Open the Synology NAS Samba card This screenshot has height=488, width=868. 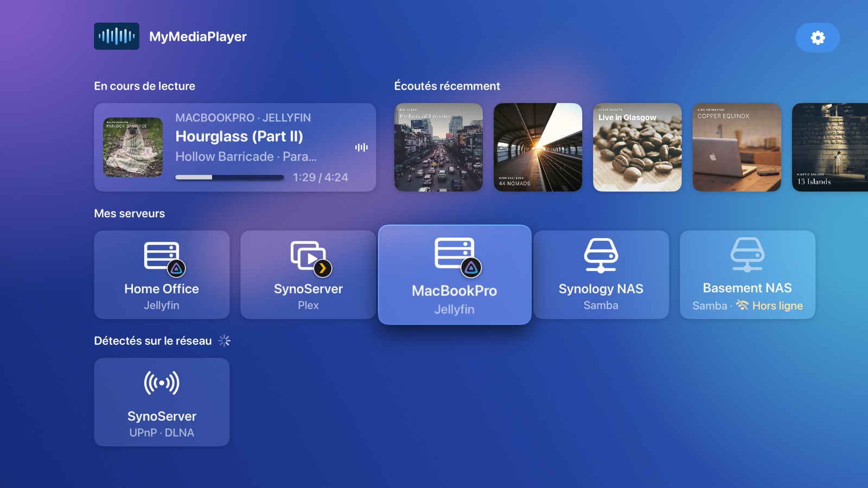[601, 275]
